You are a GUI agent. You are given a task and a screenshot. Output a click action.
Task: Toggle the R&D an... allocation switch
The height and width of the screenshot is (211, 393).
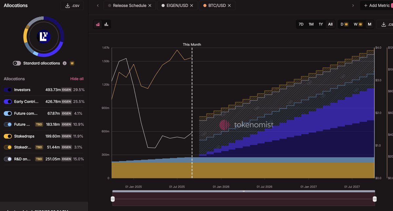tap(8, 159)
